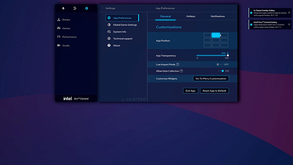Open settings gear icon in sidebar header

[87, 8]
